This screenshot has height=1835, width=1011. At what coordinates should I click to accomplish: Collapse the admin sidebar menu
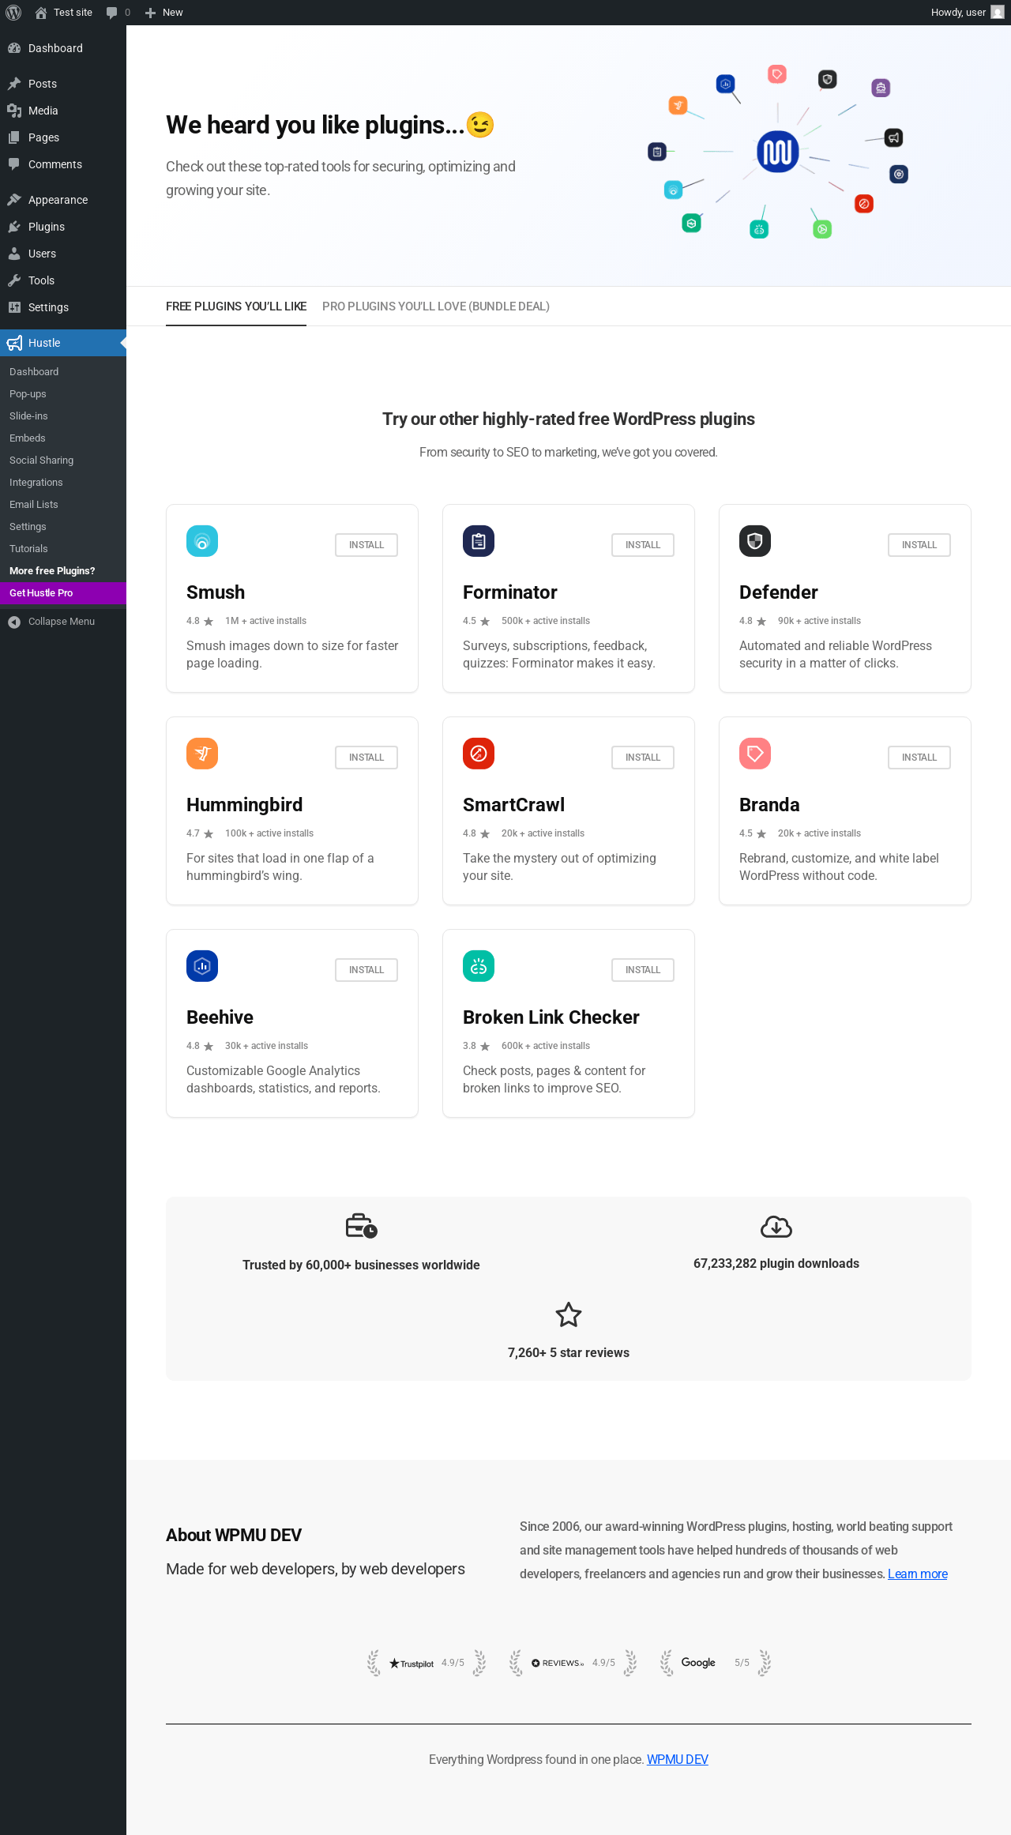click(x=52, y=622)
